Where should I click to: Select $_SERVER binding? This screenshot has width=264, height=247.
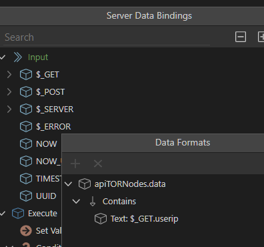point(55,109)
